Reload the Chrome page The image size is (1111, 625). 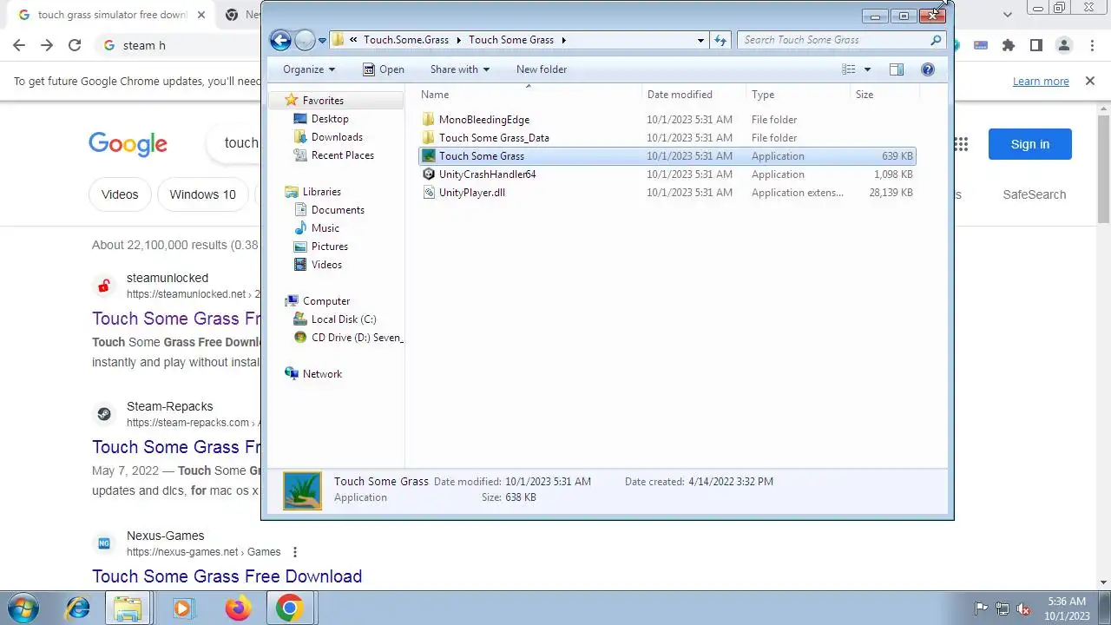click(75, 45)
